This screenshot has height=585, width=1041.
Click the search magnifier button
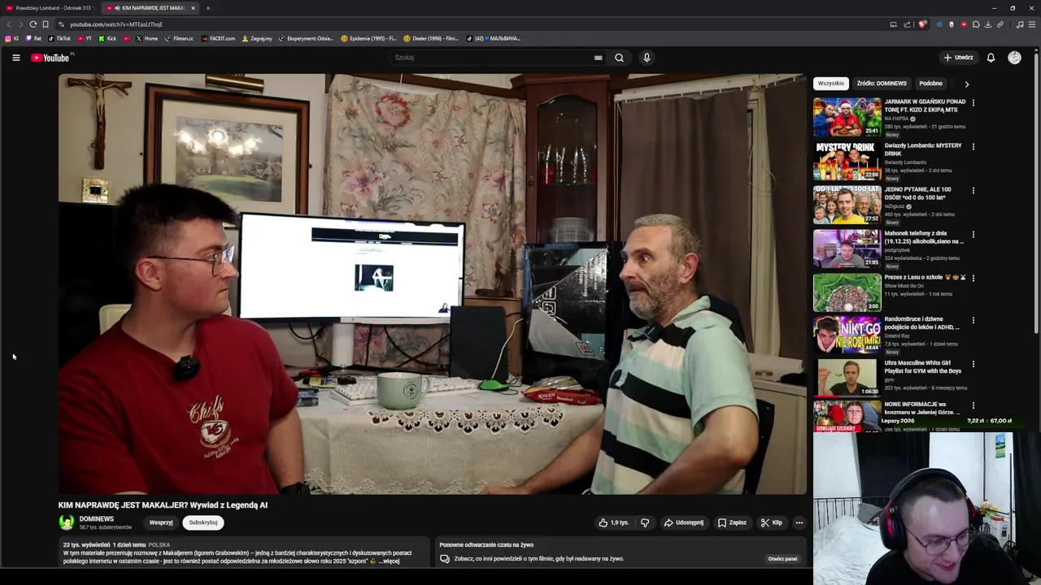[x=619, y=58]
